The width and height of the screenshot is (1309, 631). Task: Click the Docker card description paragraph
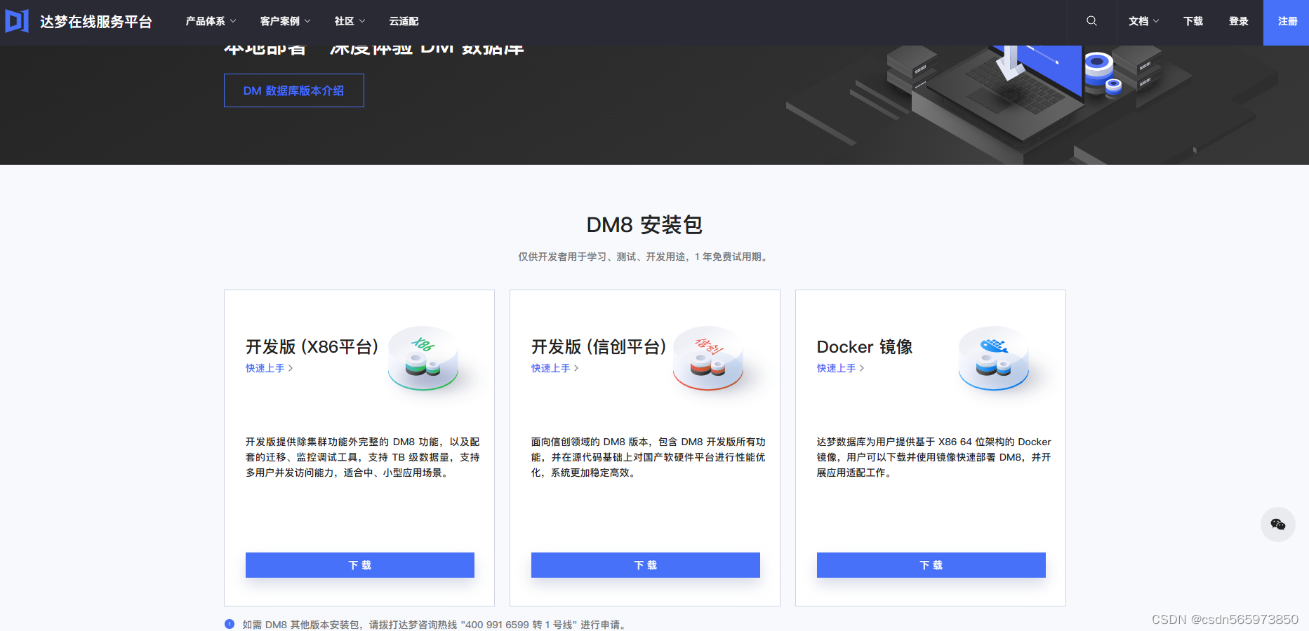(934, 457)
